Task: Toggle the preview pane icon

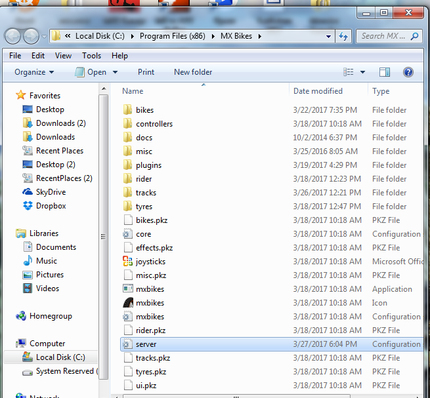Action: pos(385,72)
